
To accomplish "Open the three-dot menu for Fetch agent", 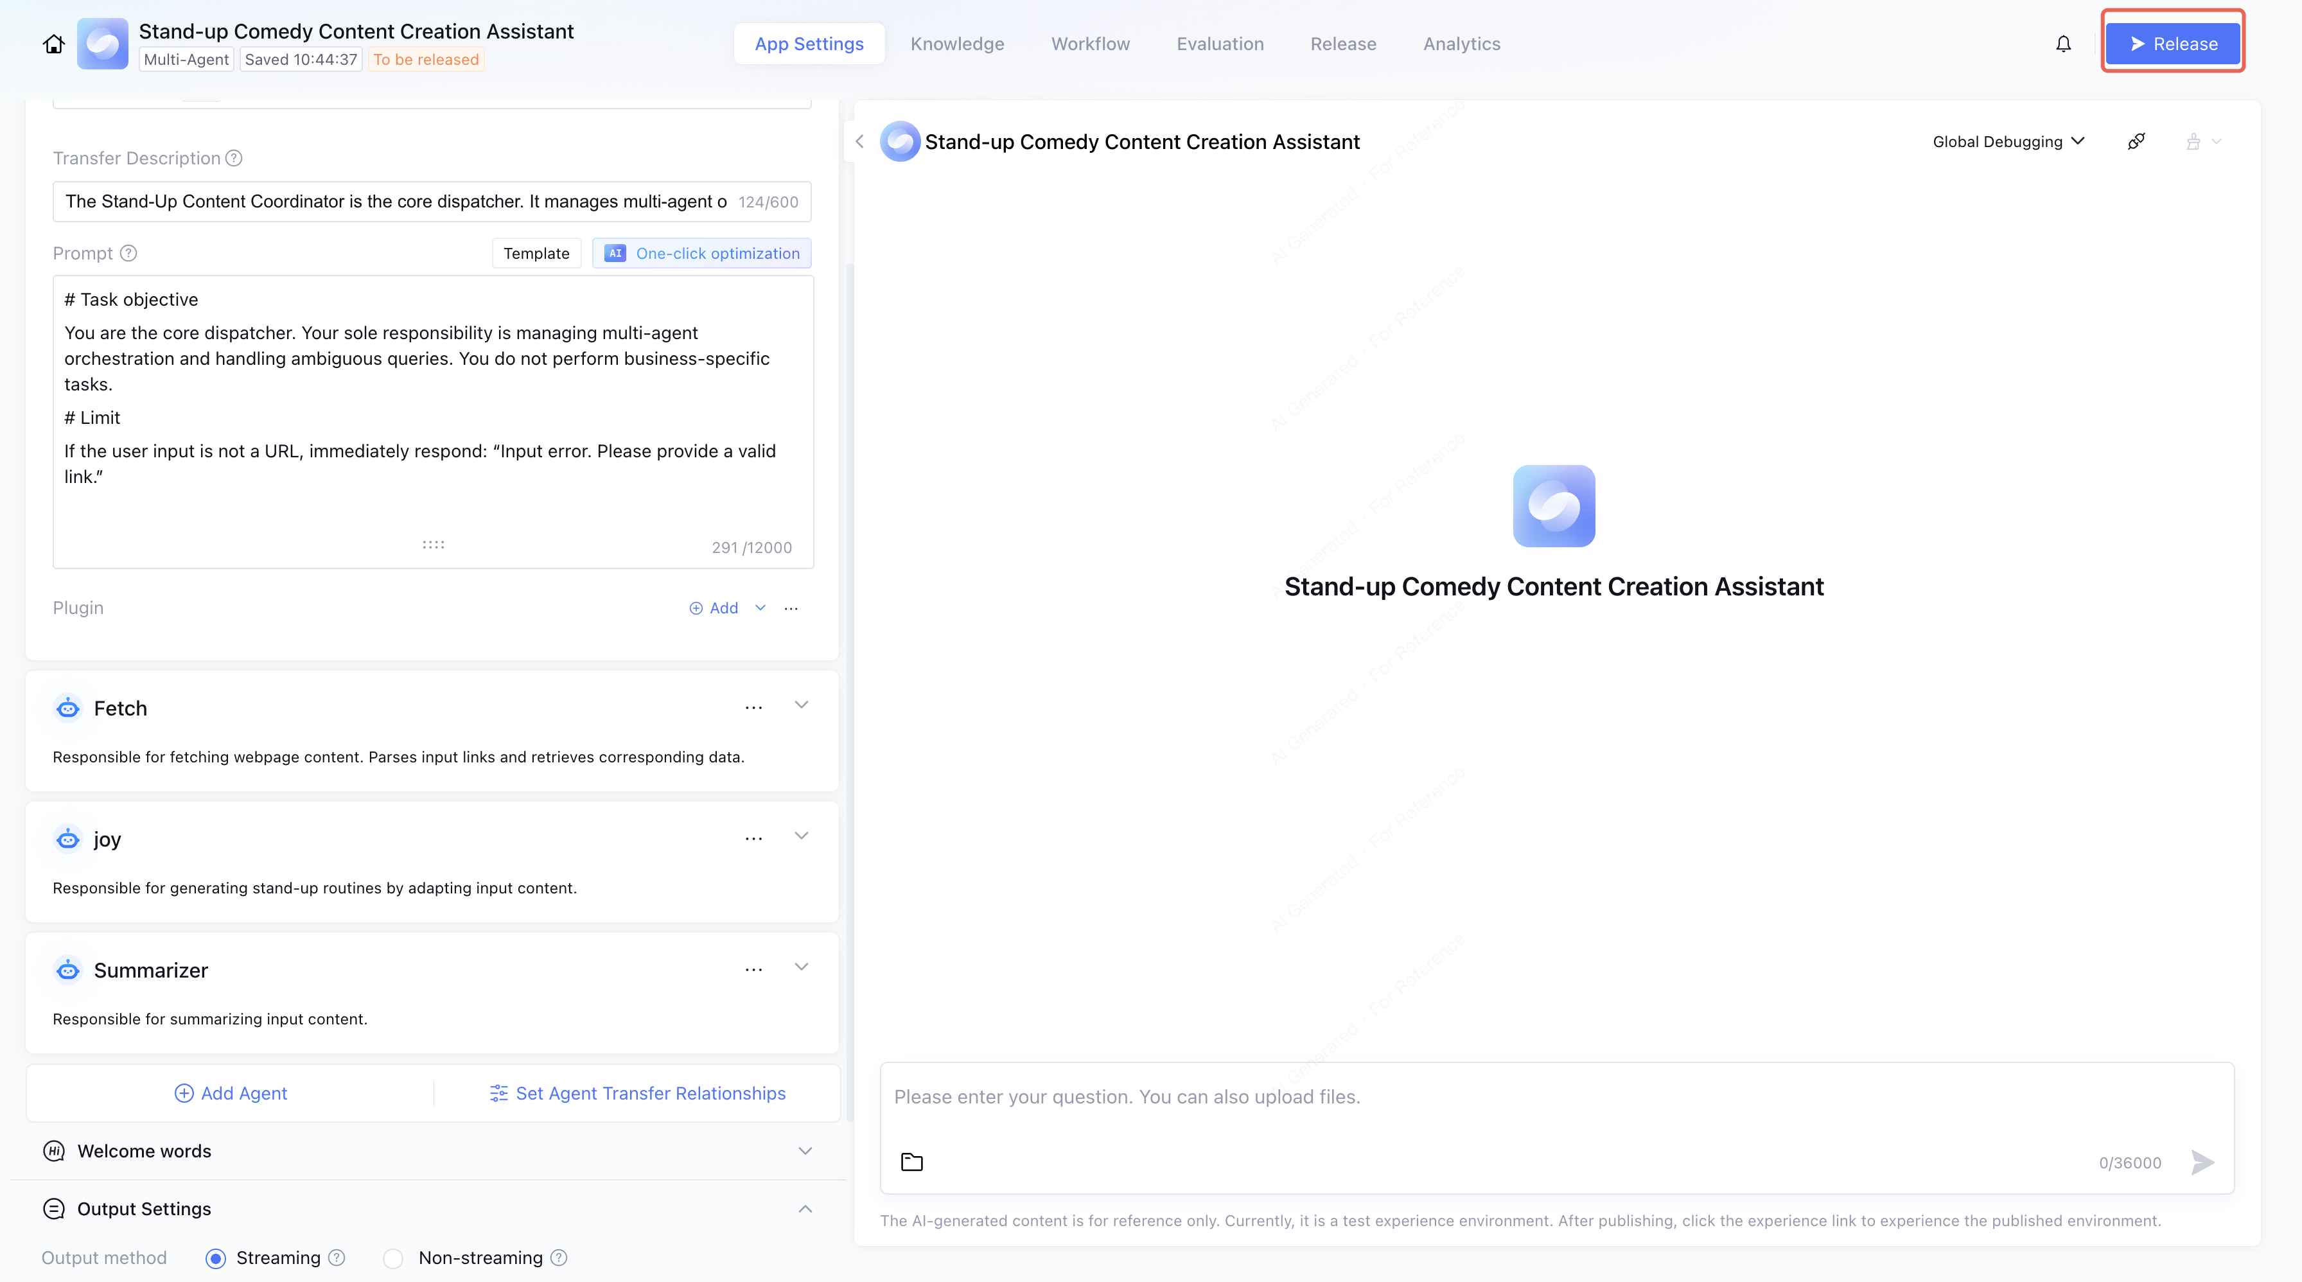I will (x=753, y=708).
